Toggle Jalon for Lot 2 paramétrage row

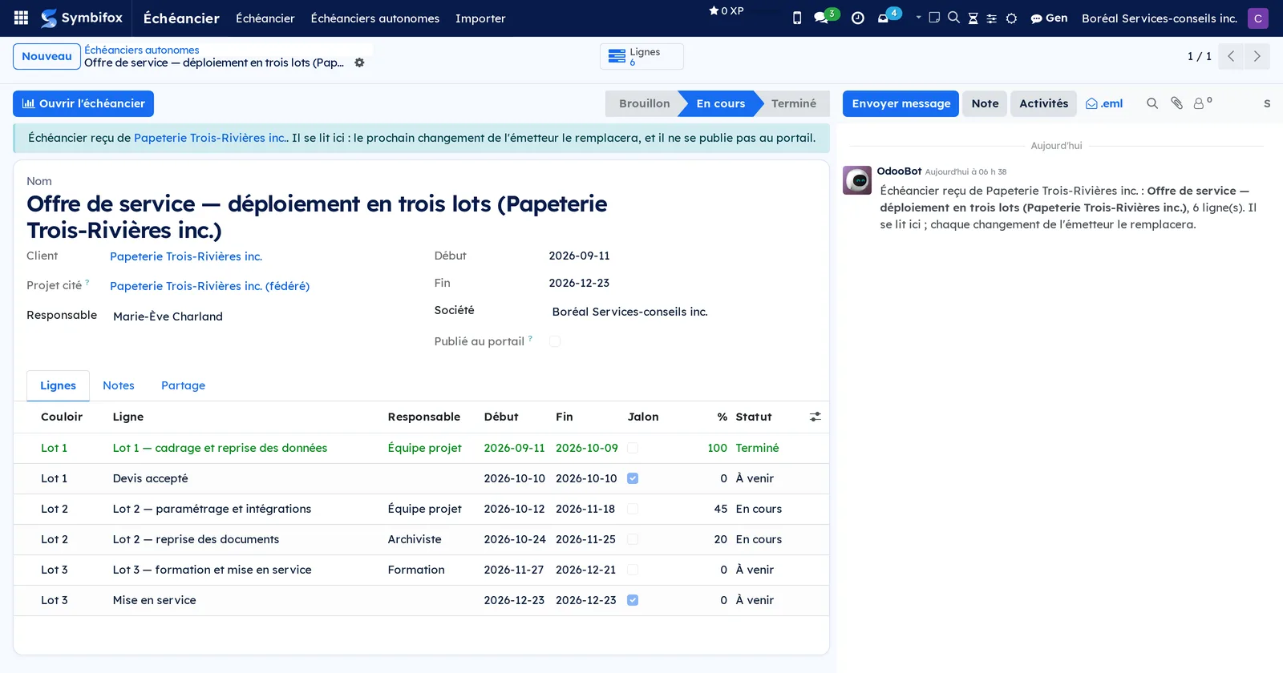pos(633,509)
